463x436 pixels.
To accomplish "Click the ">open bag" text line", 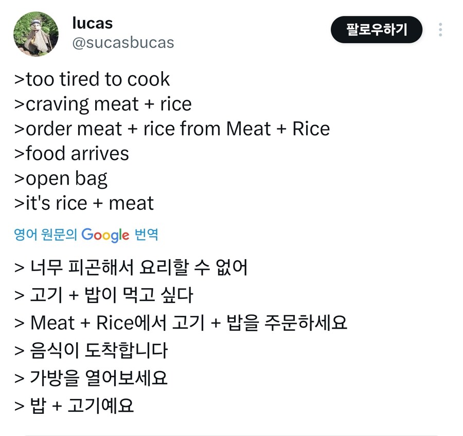I will 61,178.
